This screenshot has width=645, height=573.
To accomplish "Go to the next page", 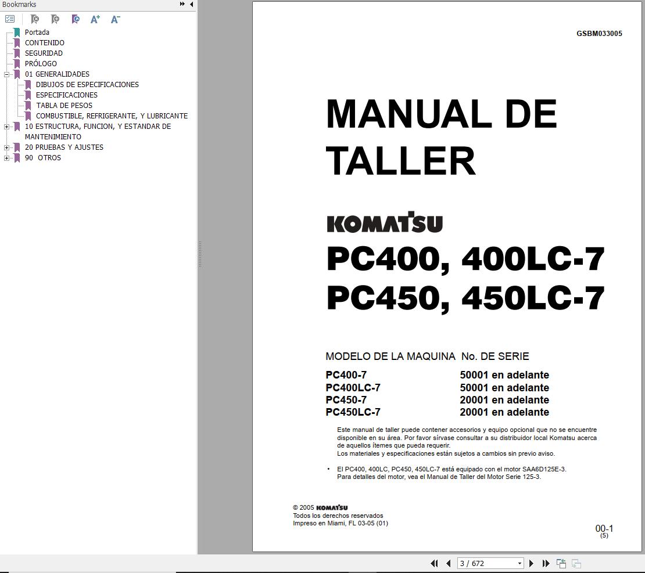I will [x=531, y=563].
